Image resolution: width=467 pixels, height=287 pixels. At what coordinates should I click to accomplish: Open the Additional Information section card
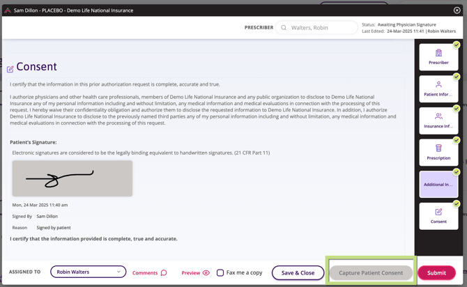pyautogui.click(x=438, y=185)
